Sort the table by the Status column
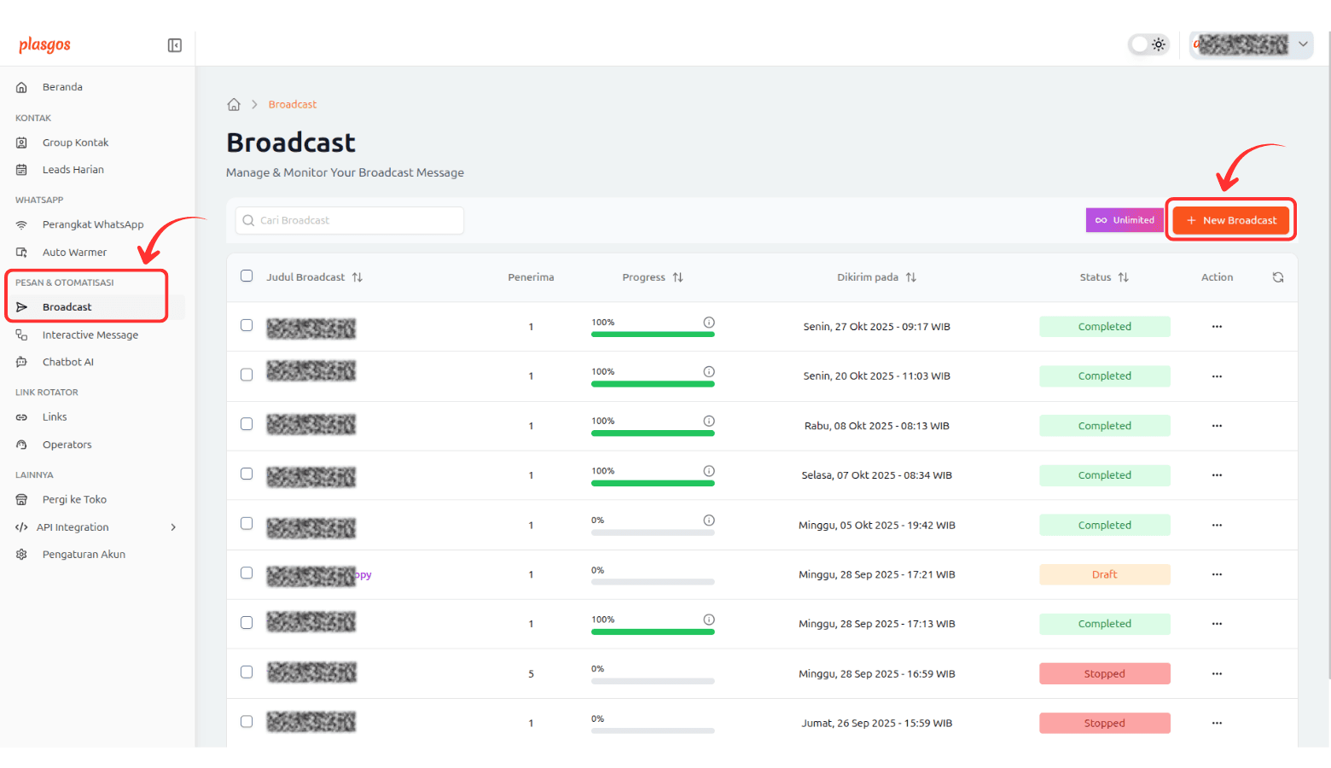 point(1123,277)
